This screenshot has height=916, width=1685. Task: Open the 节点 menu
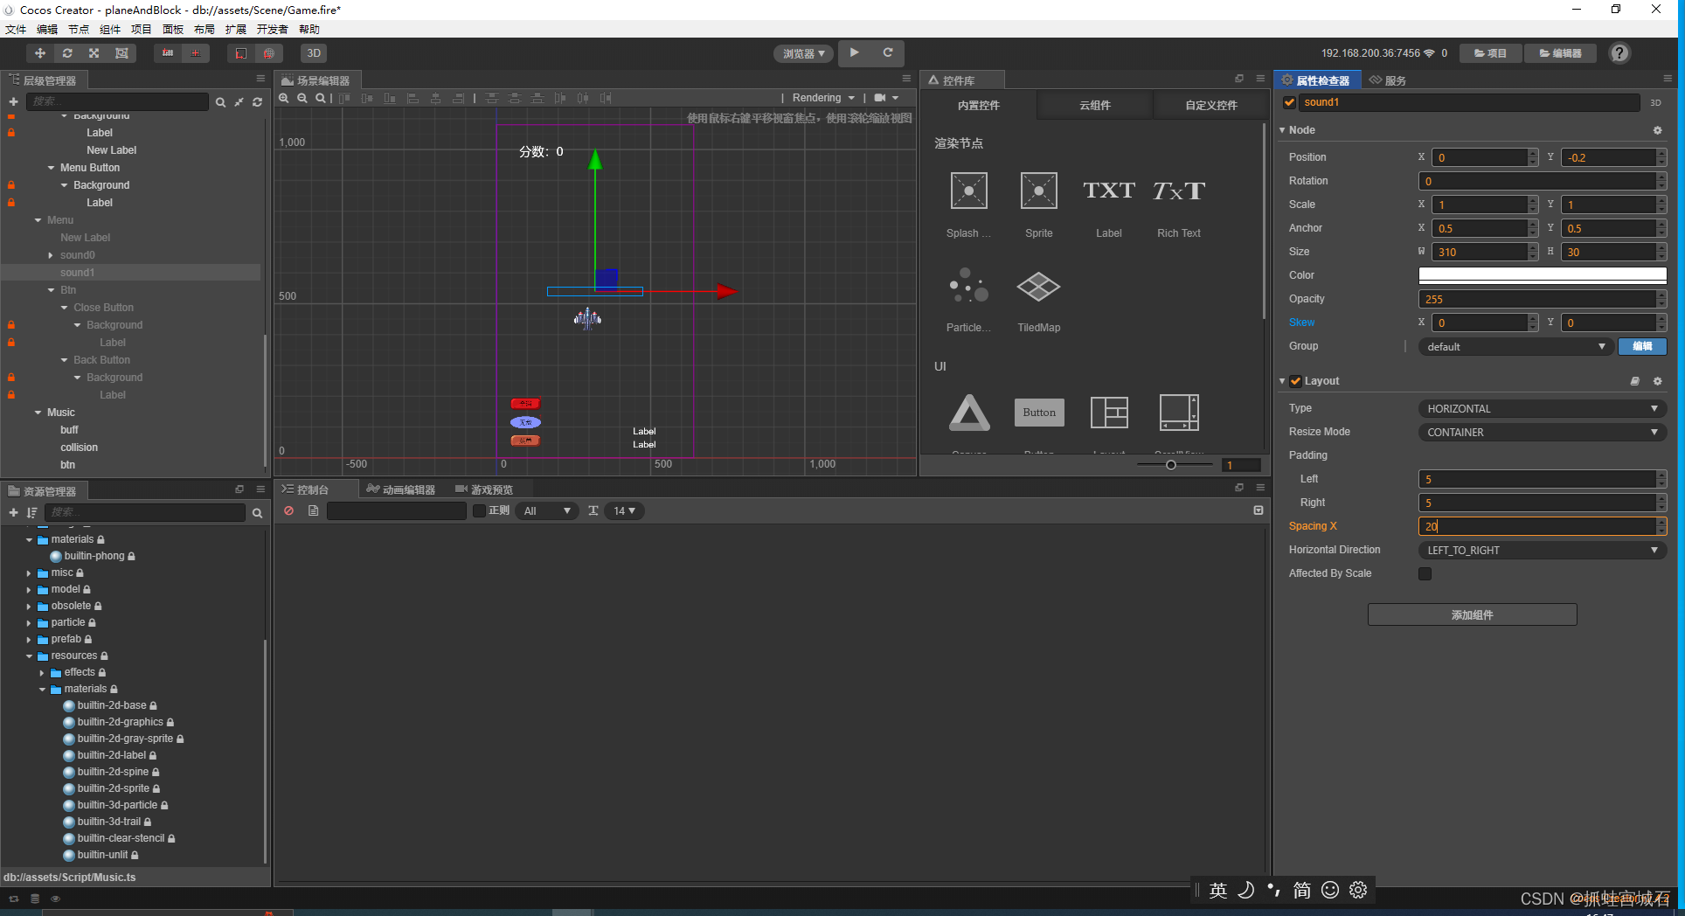[x=79, y=29]
